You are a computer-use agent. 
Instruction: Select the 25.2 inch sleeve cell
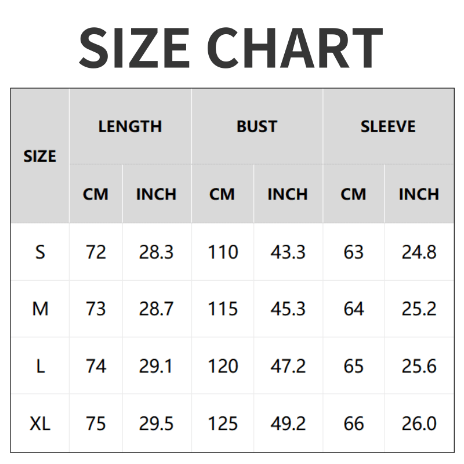419,309
